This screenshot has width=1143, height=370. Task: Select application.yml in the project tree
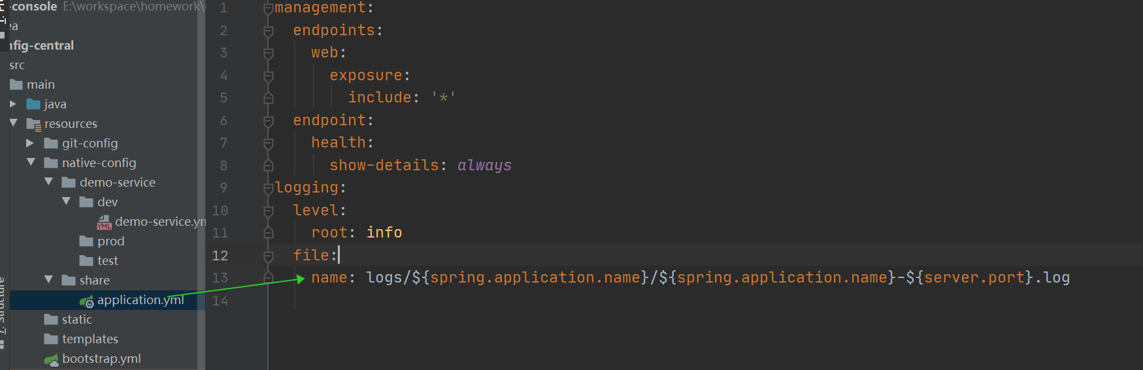click(x=140, y=300)
